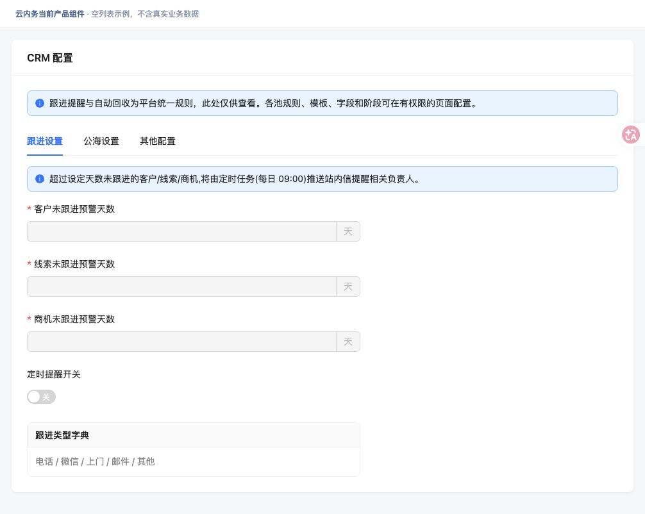Click banner text starting 跟进提醒与自动回收

coord(264,103)
